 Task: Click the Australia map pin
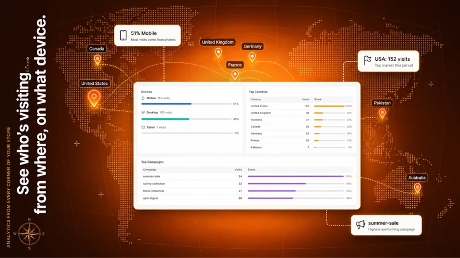point(417,188)
